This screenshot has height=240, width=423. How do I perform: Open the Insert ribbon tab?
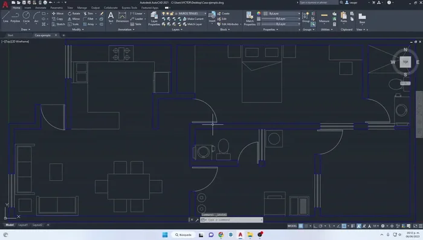(x=28, y=8)
